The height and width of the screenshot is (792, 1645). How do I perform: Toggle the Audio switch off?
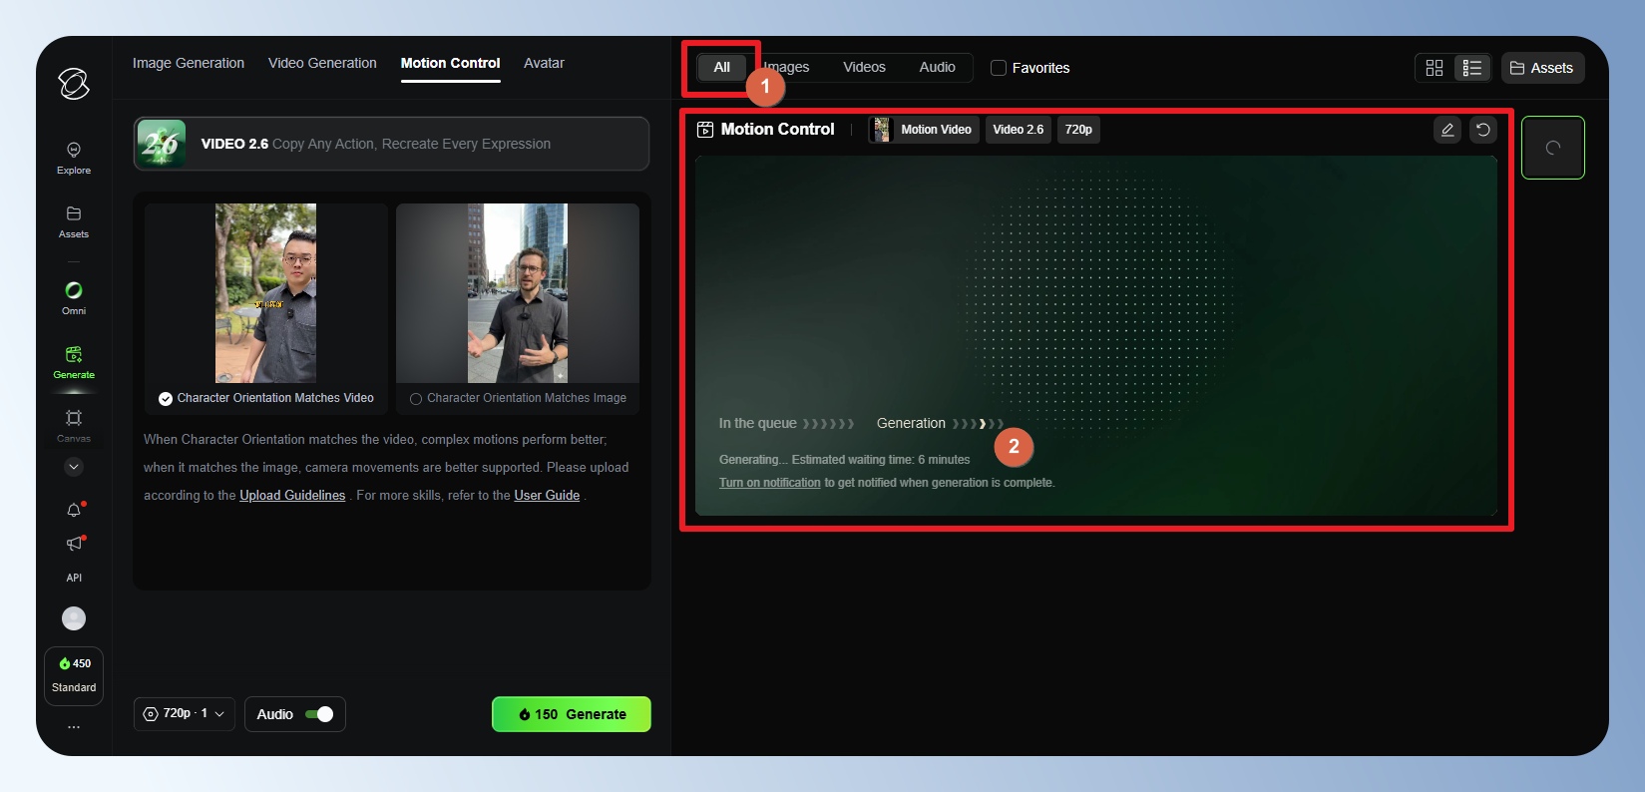pyautogui.click(x=319, y=714)
